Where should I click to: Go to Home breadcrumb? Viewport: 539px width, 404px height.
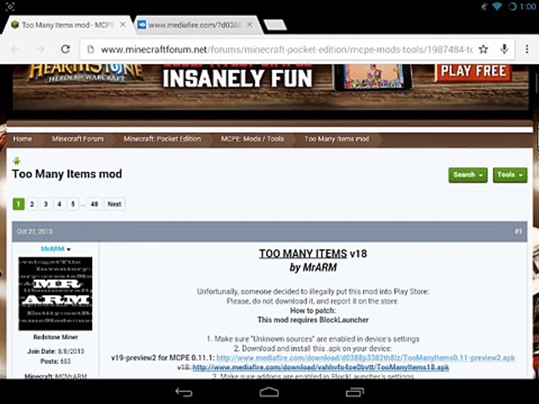tap(22, 139)
